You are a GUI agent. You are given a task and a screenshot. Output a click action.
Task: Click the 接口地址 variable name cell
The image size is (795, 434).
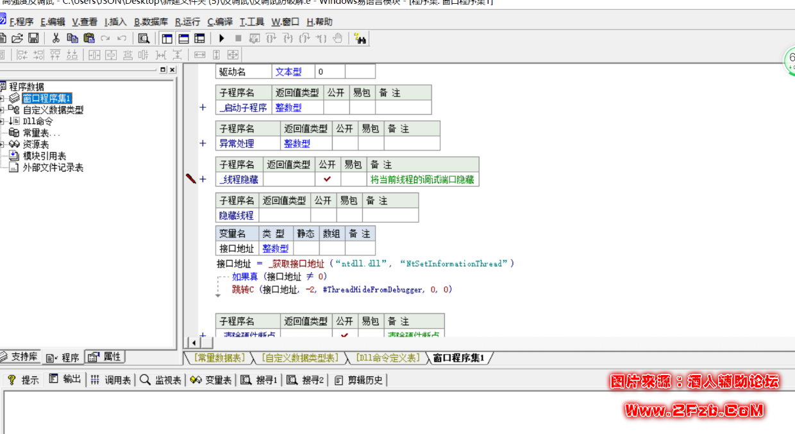237,248
